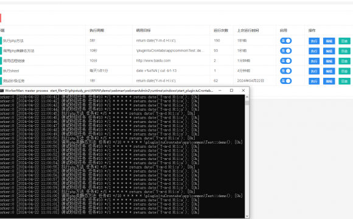Viewport: 353px width, 219px height.
Task: Edit the 调用php类静态方法 task
Action: tap(329, 51)
